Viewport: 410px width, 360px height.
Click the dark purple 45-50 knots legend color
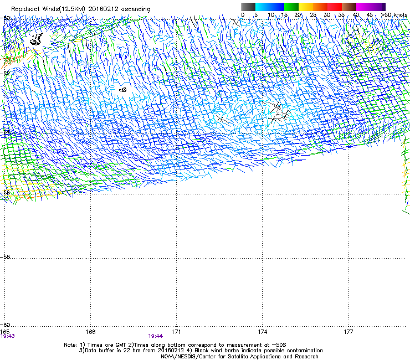click(378, 7)
